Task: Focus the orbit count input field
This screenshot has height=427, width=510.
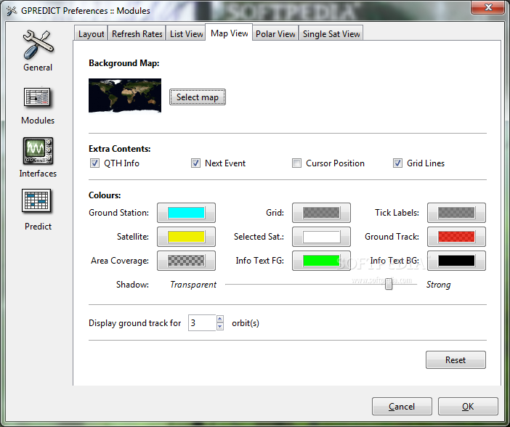Action: point(202,323)
